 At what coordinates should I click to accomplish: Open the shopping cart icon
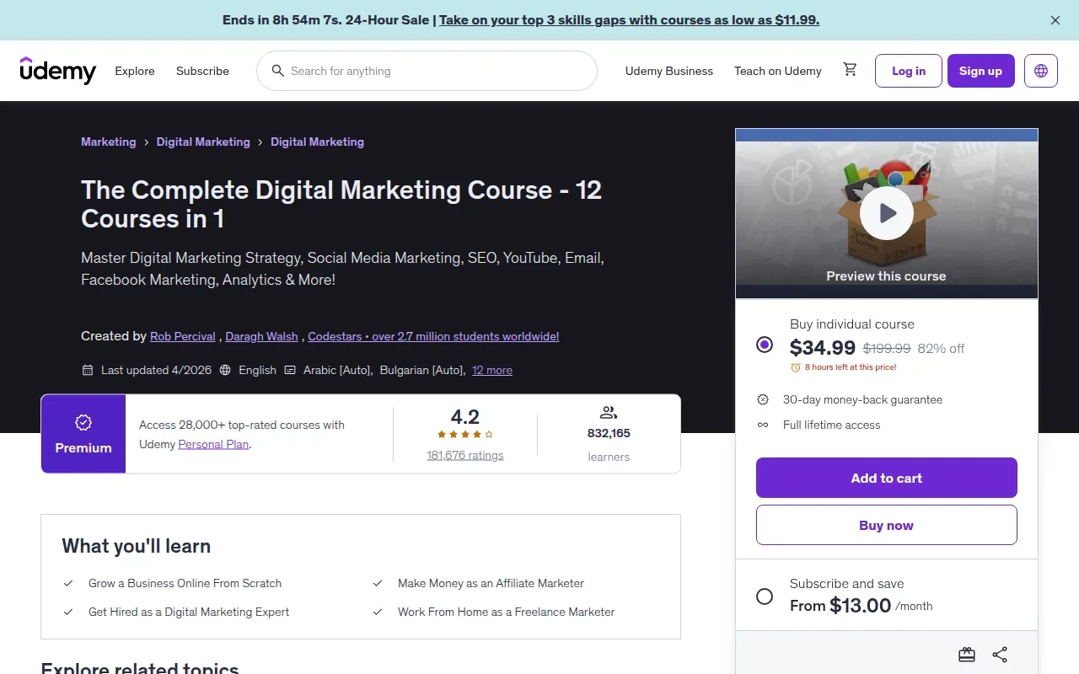(x=850, y=70)
